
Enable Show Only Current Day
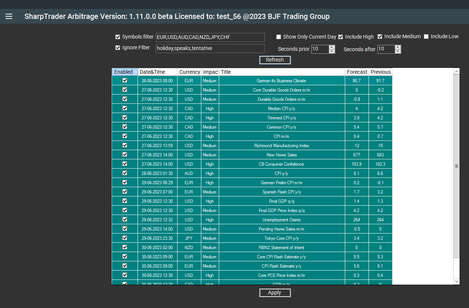pyautogui.click(x=279, y=37)
